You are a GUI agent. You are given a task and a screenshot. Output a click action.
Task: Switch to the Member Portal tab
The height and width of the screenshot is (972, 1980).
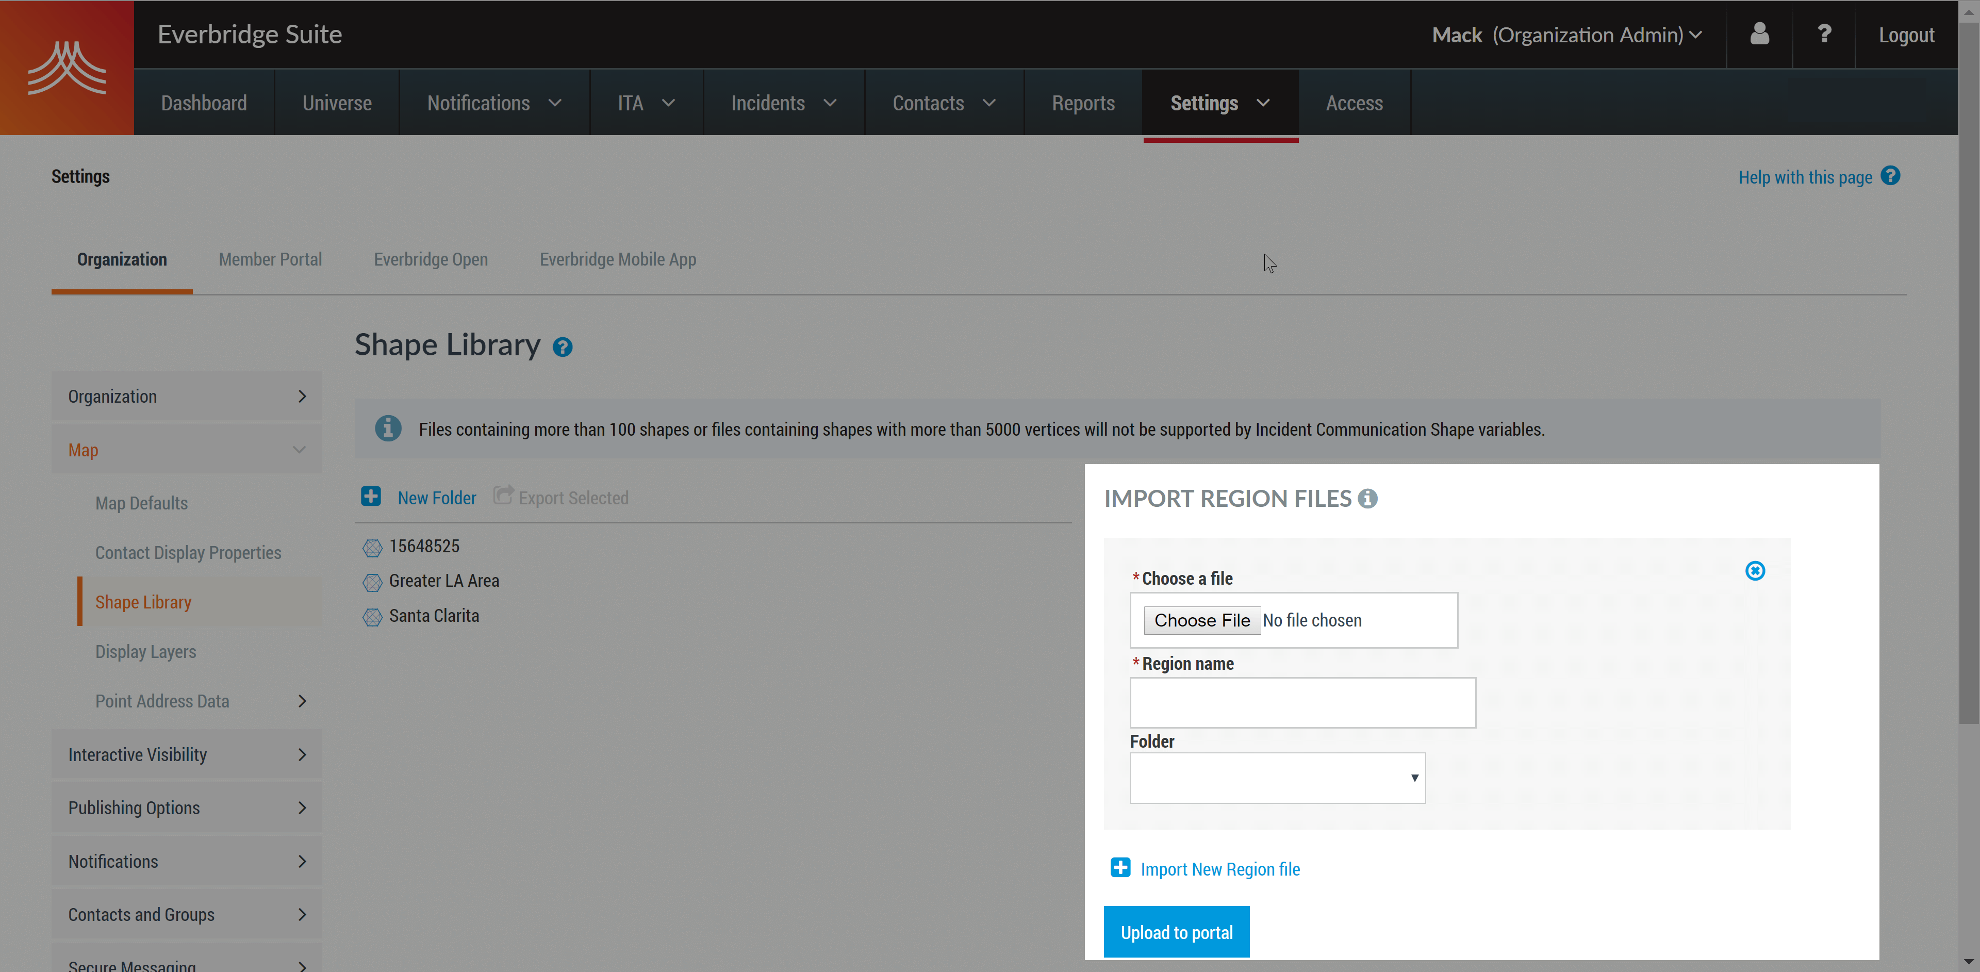[270, 260]
